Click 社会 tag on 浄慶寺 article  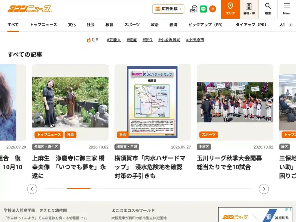click(x=71, y=135)
